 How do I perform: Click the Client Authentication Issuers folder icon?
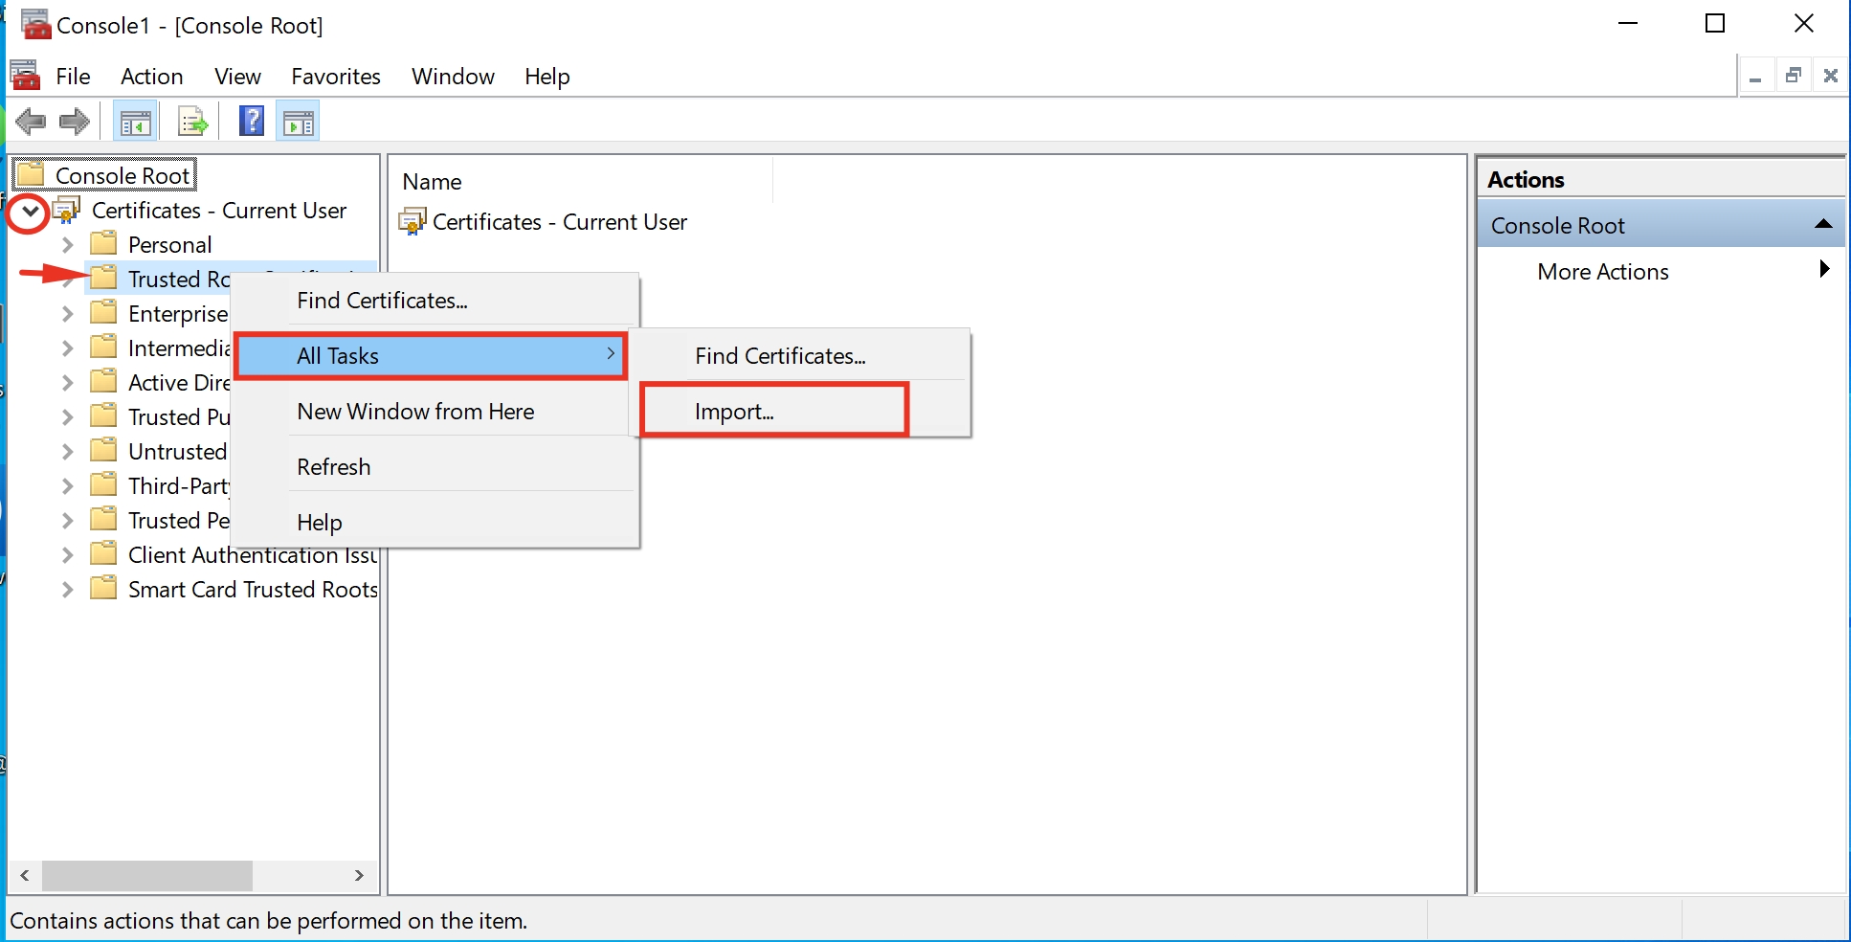pyautogui.click(x=103, y=553)
